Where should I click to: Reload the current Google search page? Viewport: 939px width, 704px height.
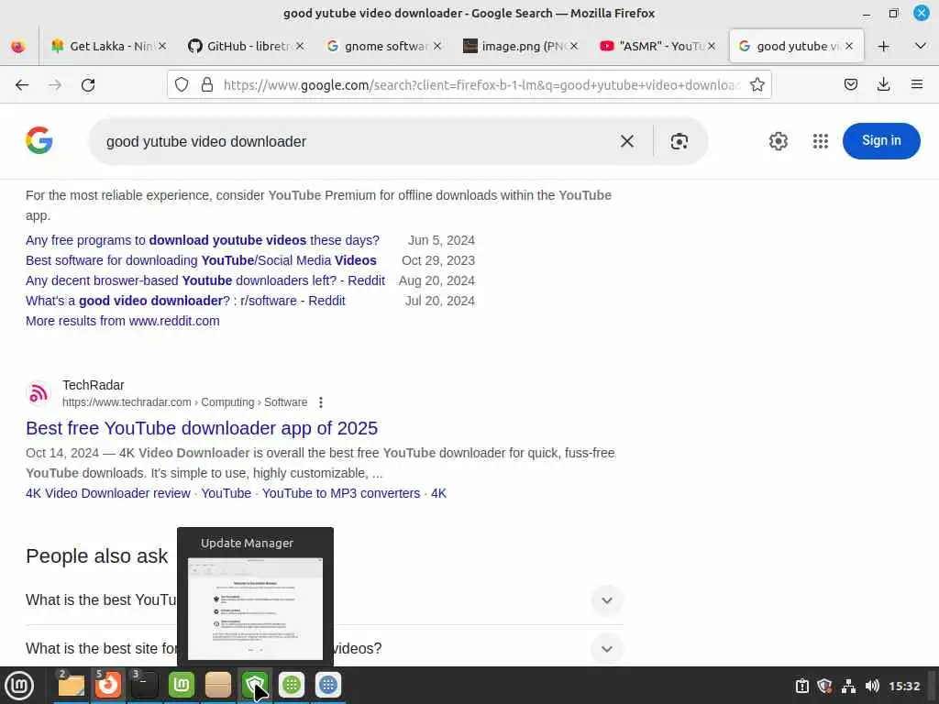tap(88, 85)
